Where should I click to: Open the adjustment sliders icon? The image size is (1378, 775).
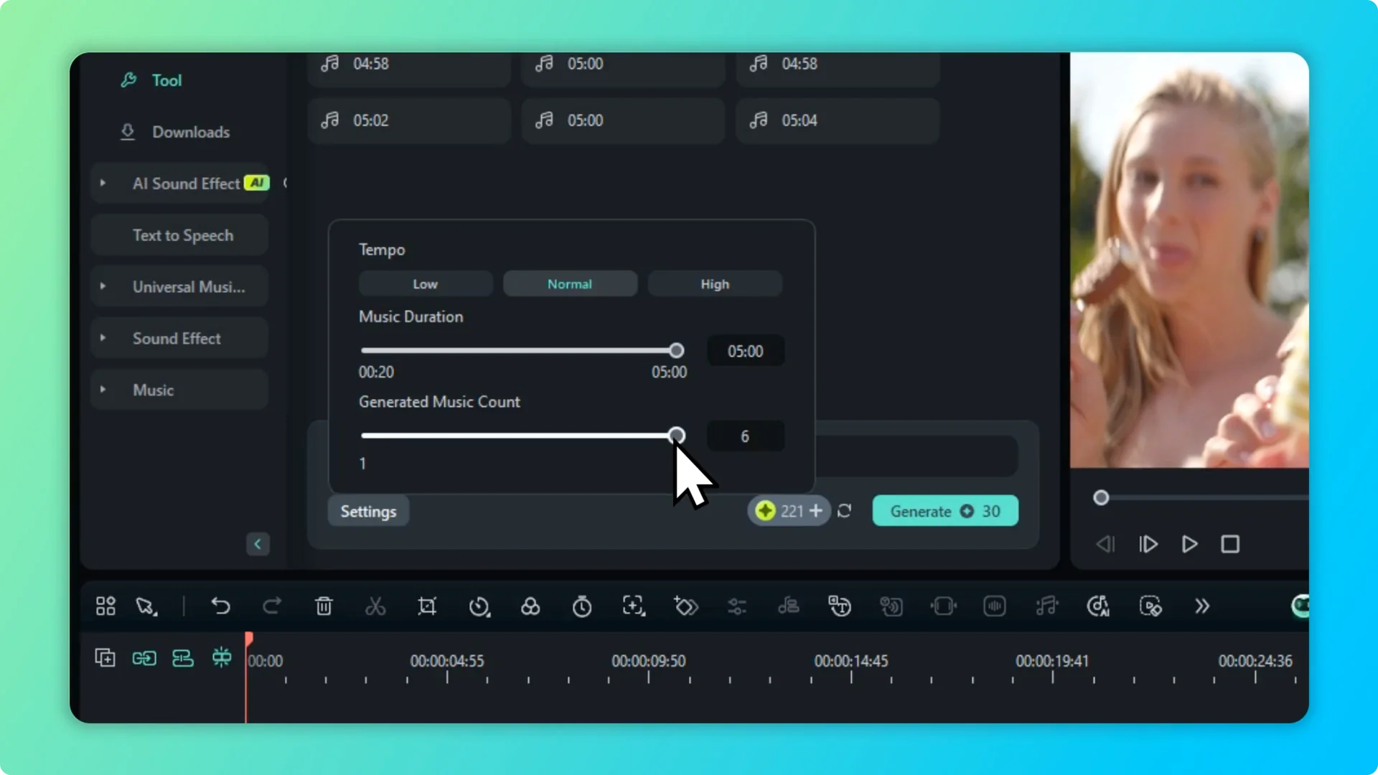tap(737, 606)
